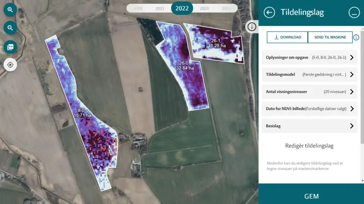Open Antal visningsniveauer settings
Screen dimensions: 364x204
[309, 92]
